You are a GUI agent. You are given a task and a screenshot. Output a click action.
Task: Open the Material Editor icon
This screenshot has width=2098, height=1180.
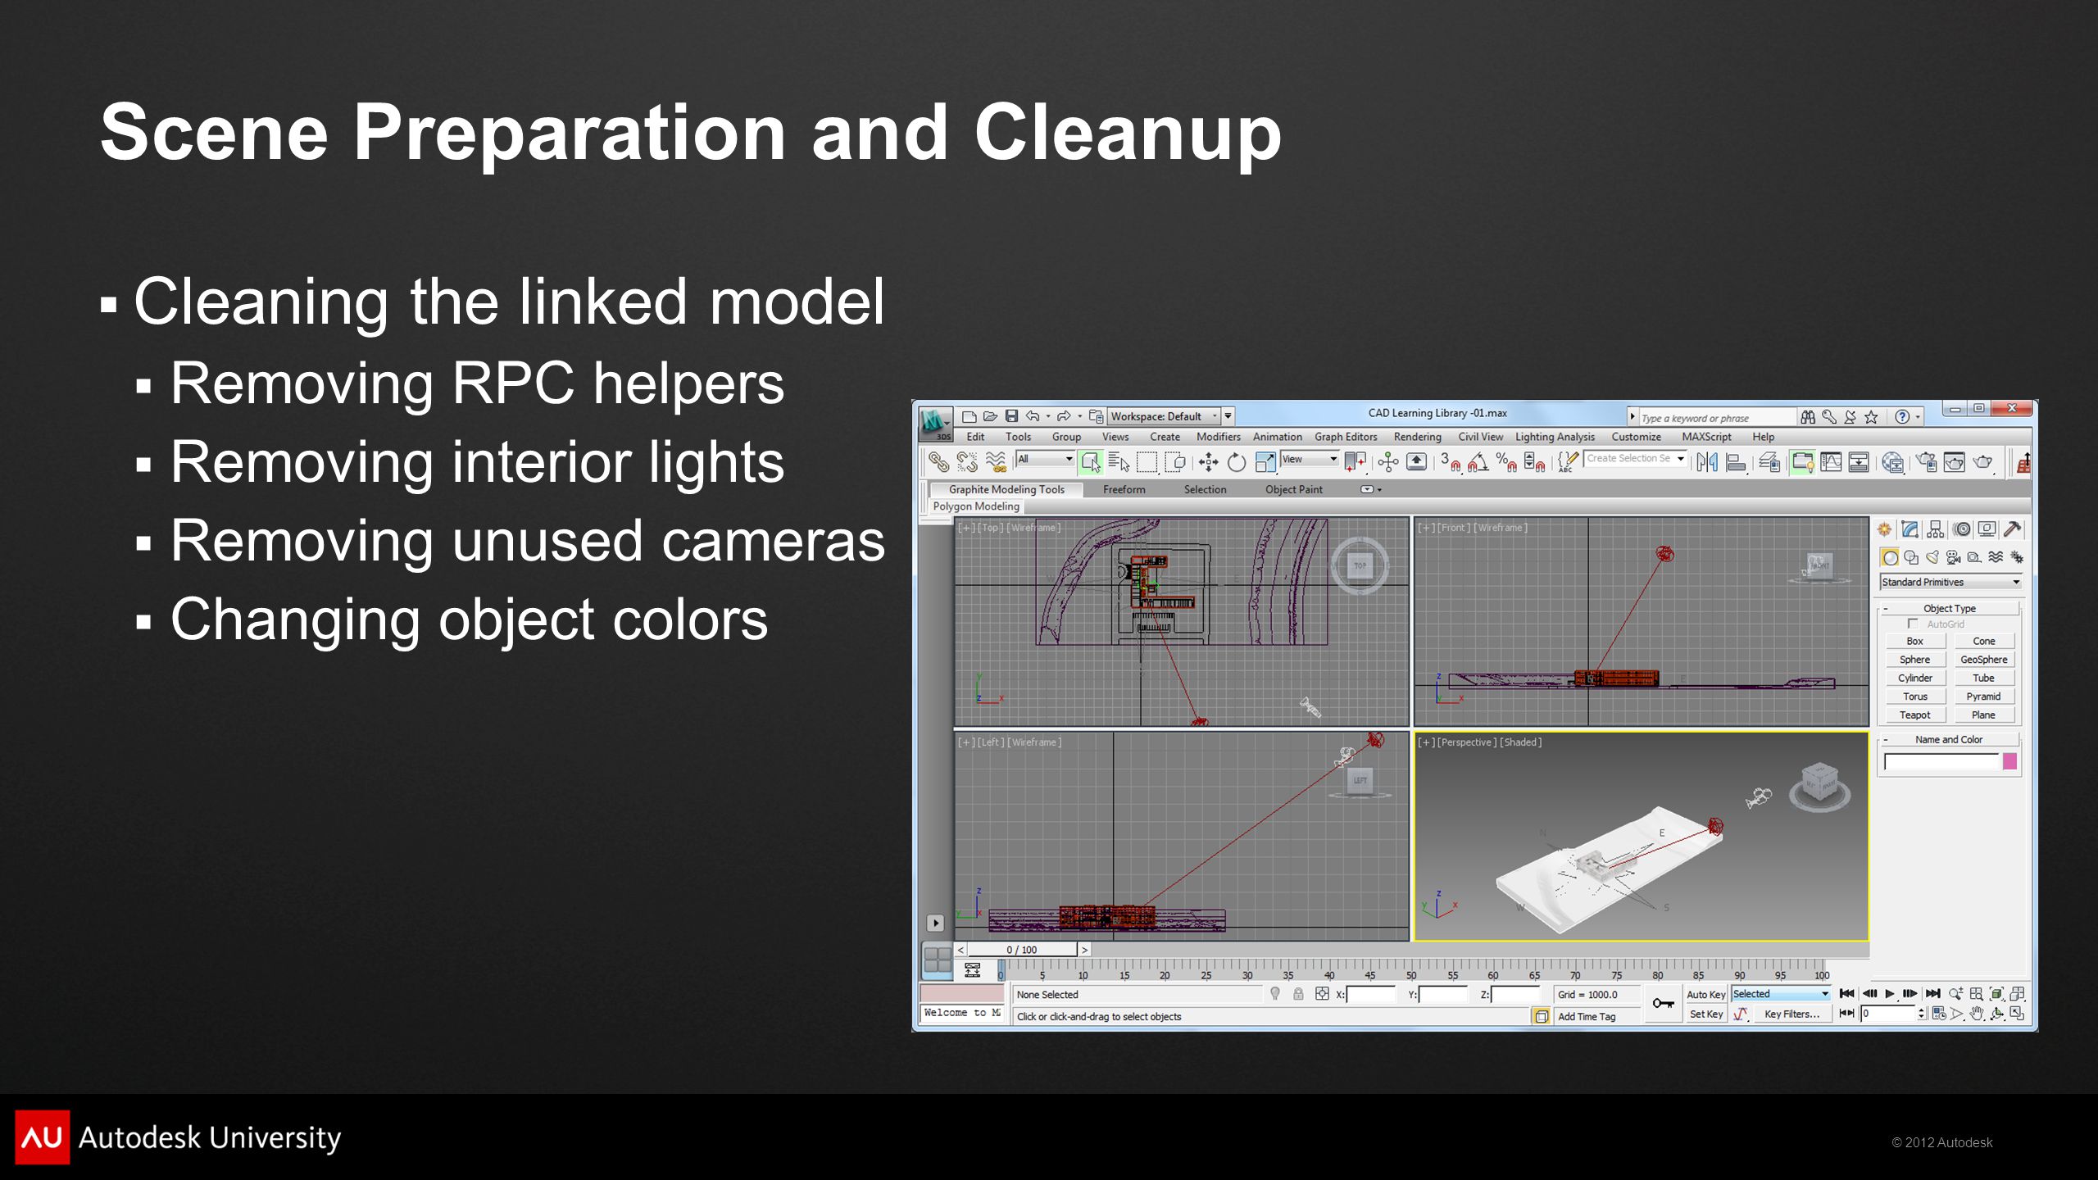[x=1892, y=462]
